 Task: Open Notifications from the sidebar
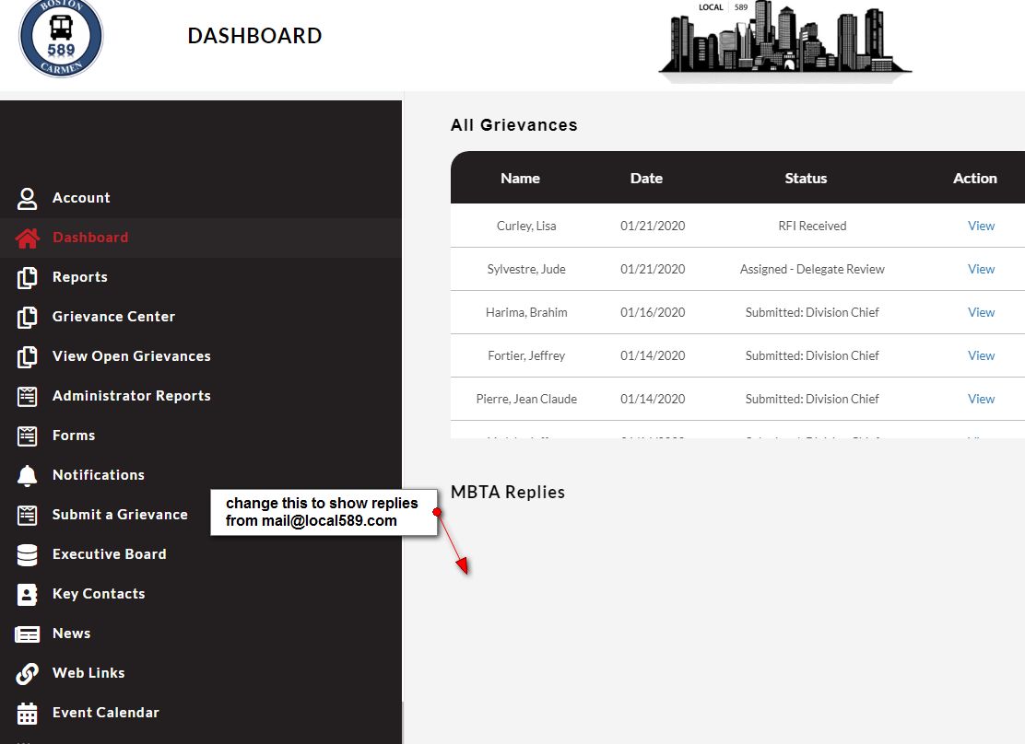pos(98,475)
